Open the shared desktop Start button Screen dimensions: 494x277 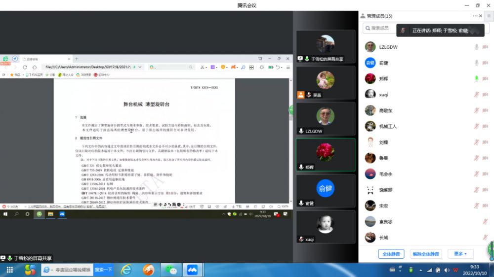click(x=5, y=214)
